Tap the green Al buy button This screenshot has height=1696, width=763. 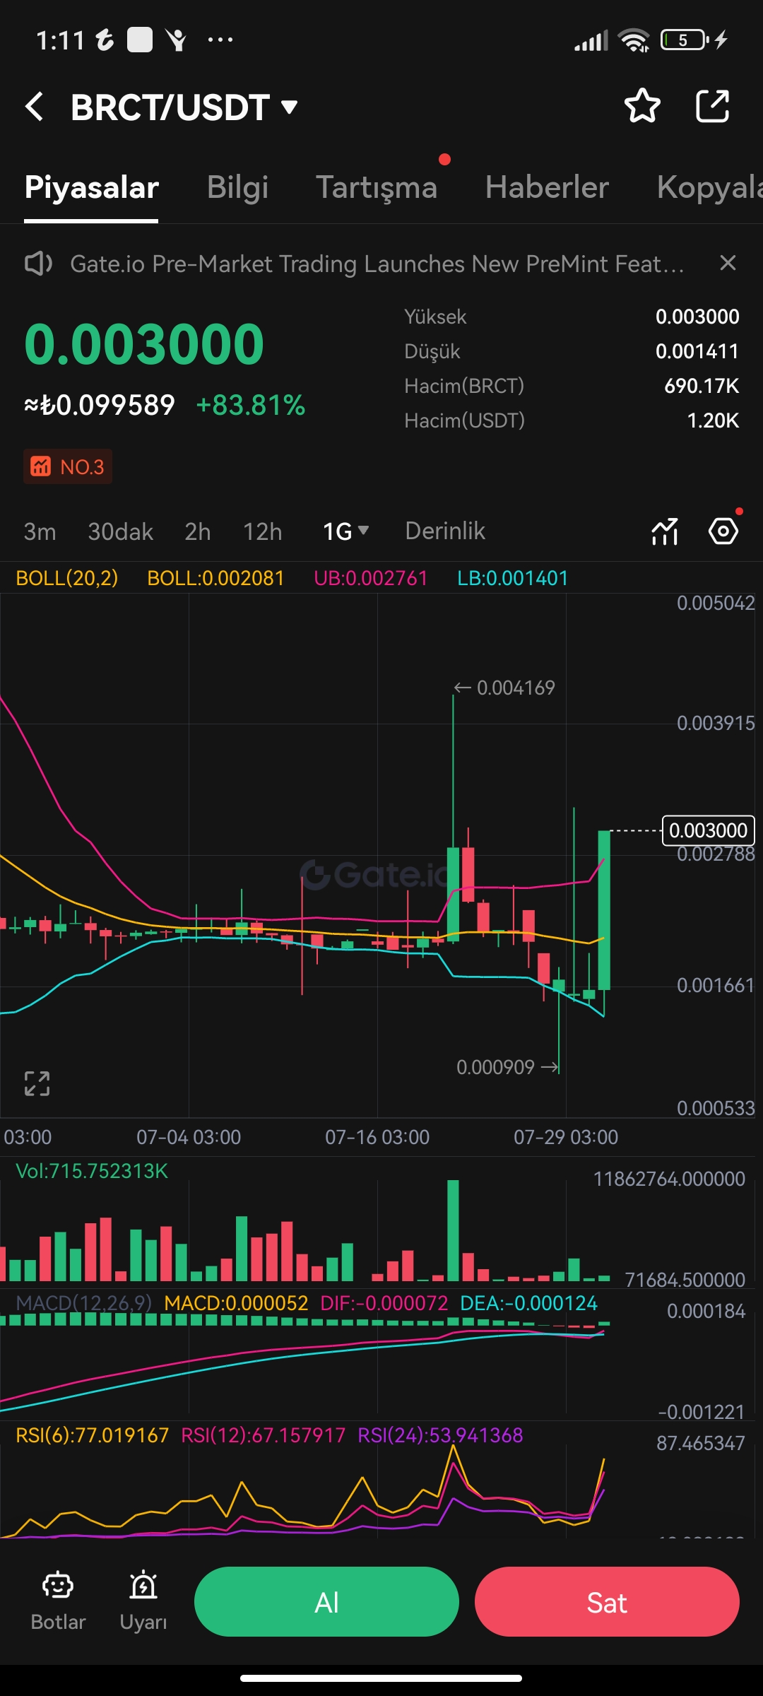[326, 1601]
